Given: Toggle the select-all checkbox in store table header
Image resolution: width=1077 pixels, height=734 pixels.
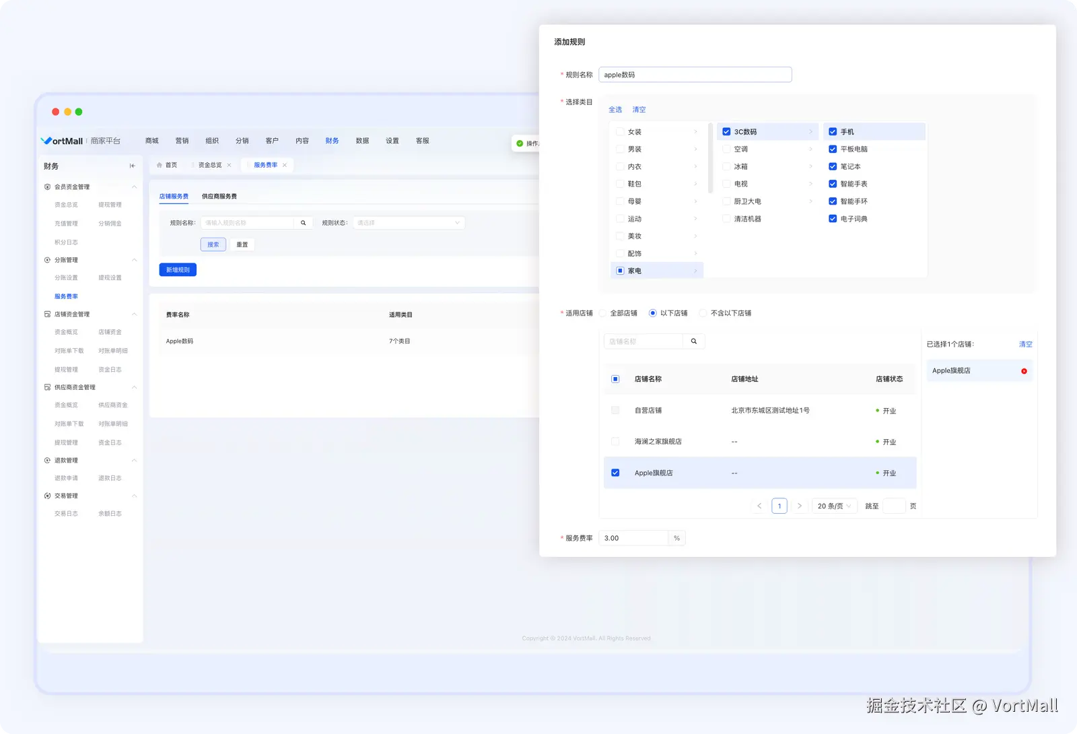Looking at the screenshot, I should pos(615,379).
